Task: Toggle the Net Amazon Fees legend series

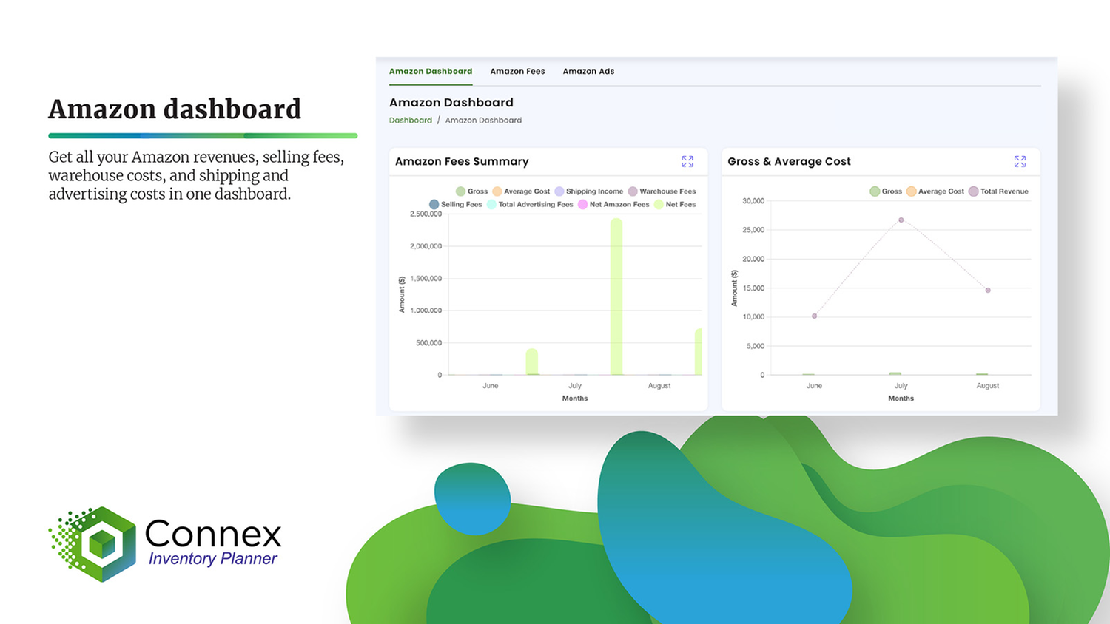Action: pyautogui.click(x=613, y=205)
